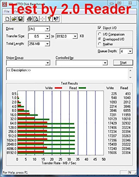139x177 pixels.
Task: Click the Read value 33304
Action: [126, 153]
